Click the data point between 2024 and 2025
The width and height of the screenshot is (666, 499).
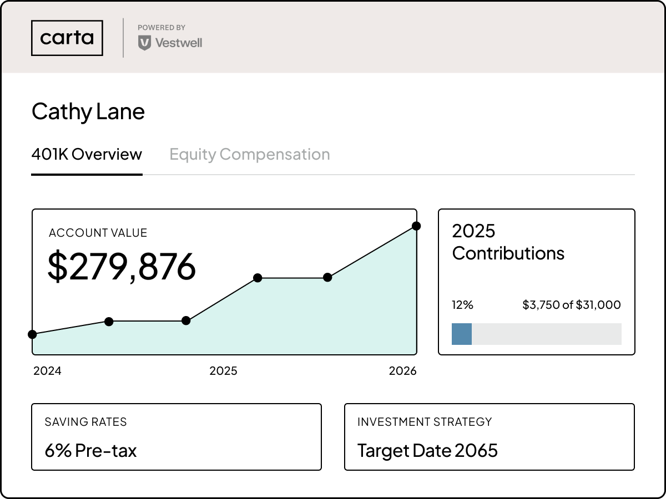[x=109, y=321]
